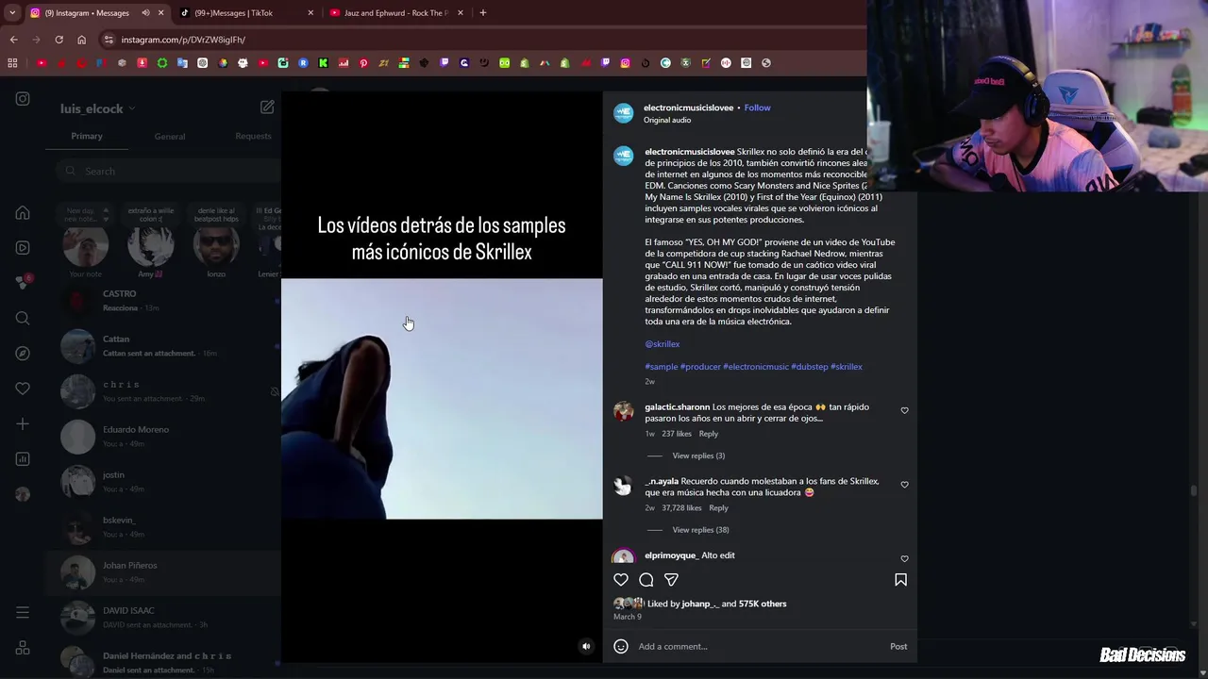Open the Johan Piñeros conversation
Image resolution: width=1208 pixels, height=679 pixels.
pyautogui.click(x=165, y=571)
